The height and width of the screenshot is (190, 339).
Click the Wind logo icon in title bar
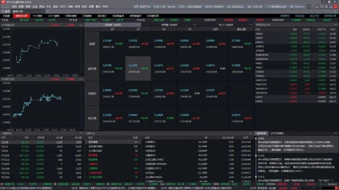[3, 2]
